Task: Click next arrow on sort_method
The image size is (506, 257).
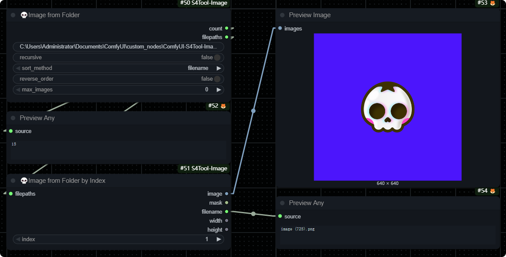Action: coord(219,68)
